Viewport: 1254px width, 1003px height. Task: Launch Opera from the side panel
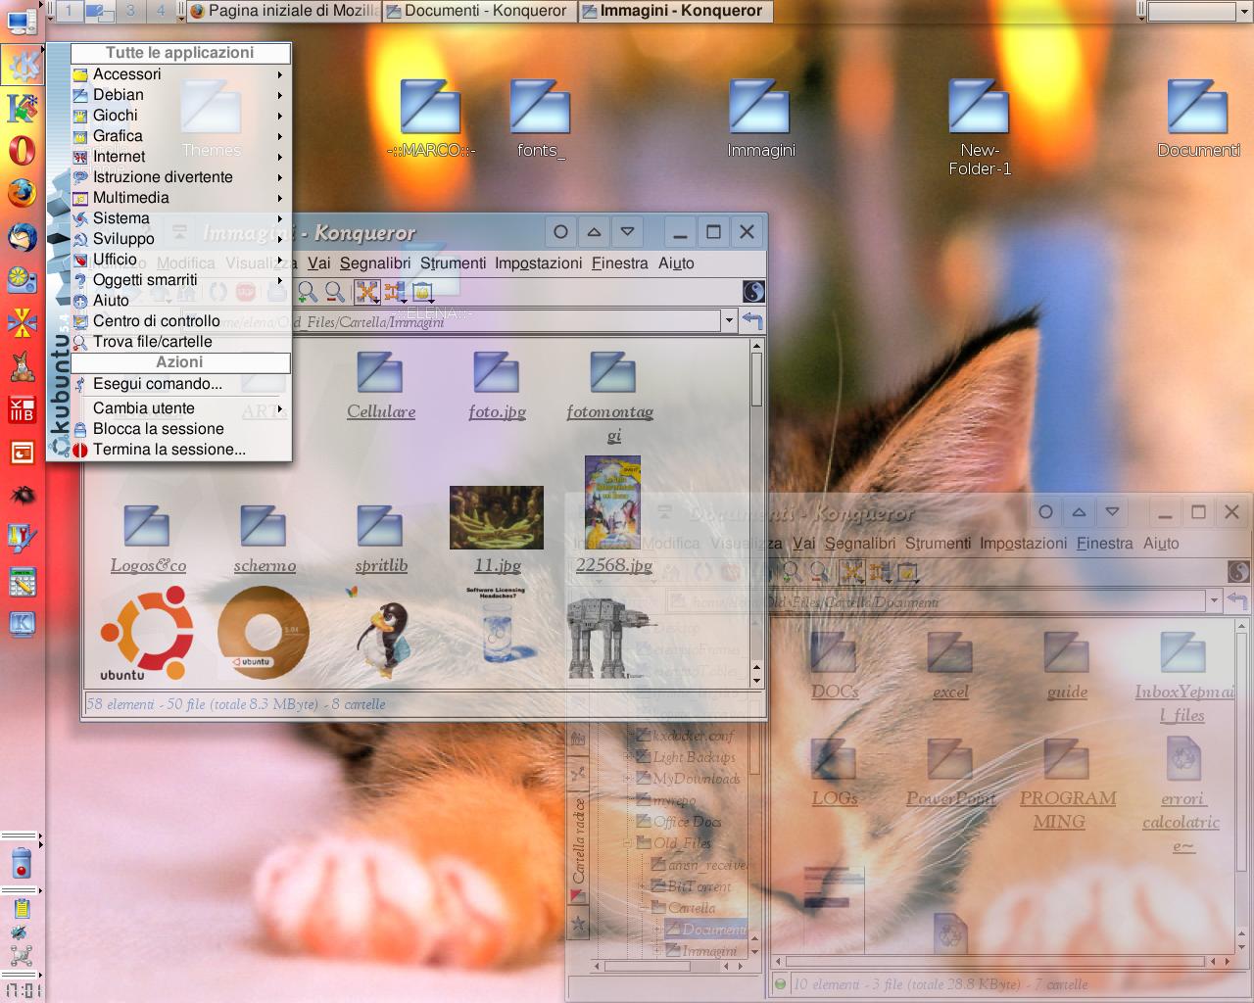coord(22,151)
